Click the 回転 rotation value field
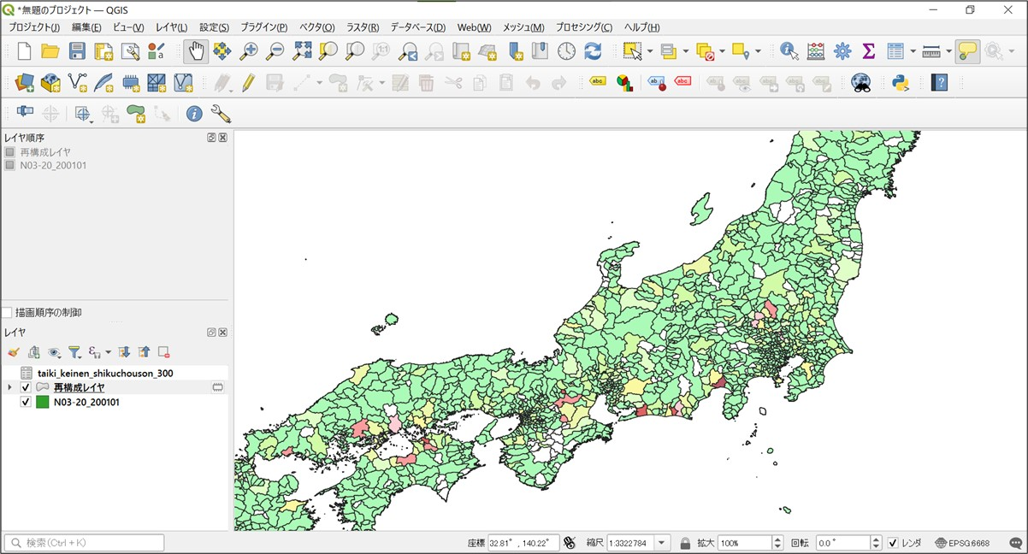The height and width of the screenshot is (554, 1028). [x=842, y=543]
